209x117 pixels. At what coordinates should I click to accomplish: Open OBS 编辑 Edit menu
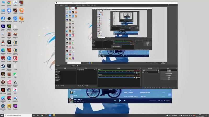point(62,5)
